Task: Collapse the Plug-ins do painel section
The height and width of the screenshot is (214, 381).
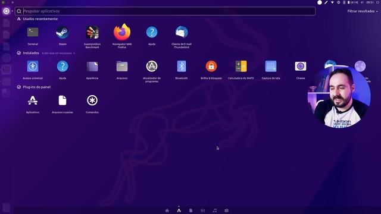Action: (x=34, y=87)
